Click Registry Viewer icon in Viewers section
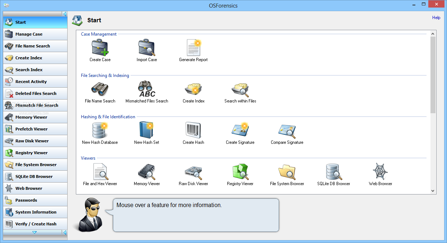 click(240, 171)
